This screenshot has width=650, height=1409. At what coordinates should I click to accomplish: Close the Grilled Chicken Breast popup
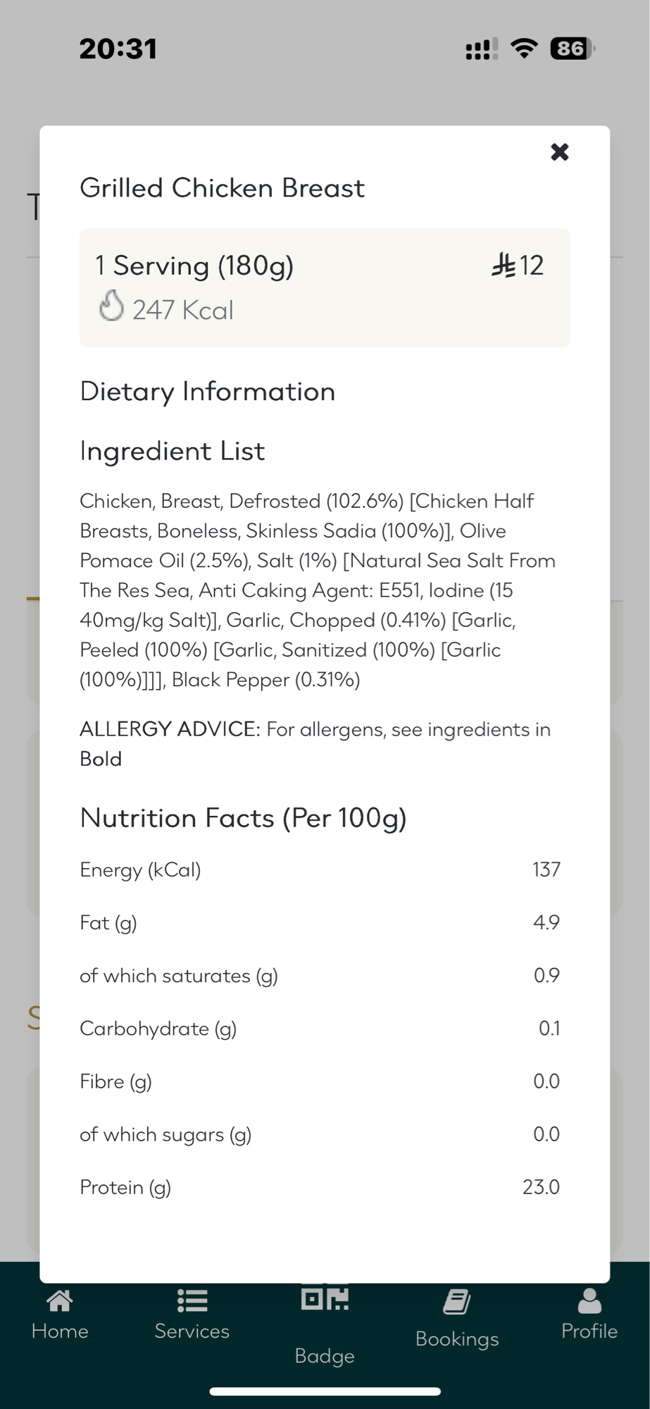pyautogui.click(x=559, y=152)
